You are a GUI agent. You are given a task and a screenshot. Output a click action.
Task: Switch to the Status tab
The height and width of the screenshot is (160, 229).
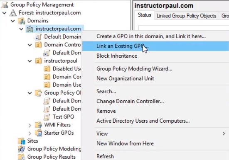[145, 15]
